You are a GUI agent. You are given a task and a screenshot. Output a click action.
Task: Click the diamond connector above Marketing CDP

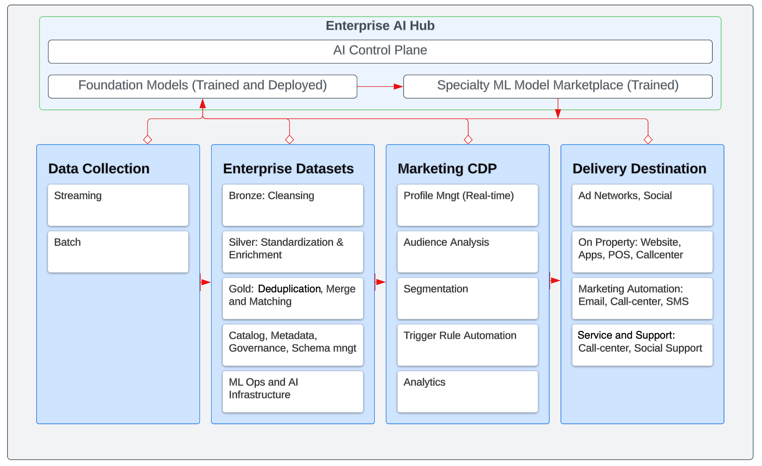pyautogui.click(x=468, y=139)
